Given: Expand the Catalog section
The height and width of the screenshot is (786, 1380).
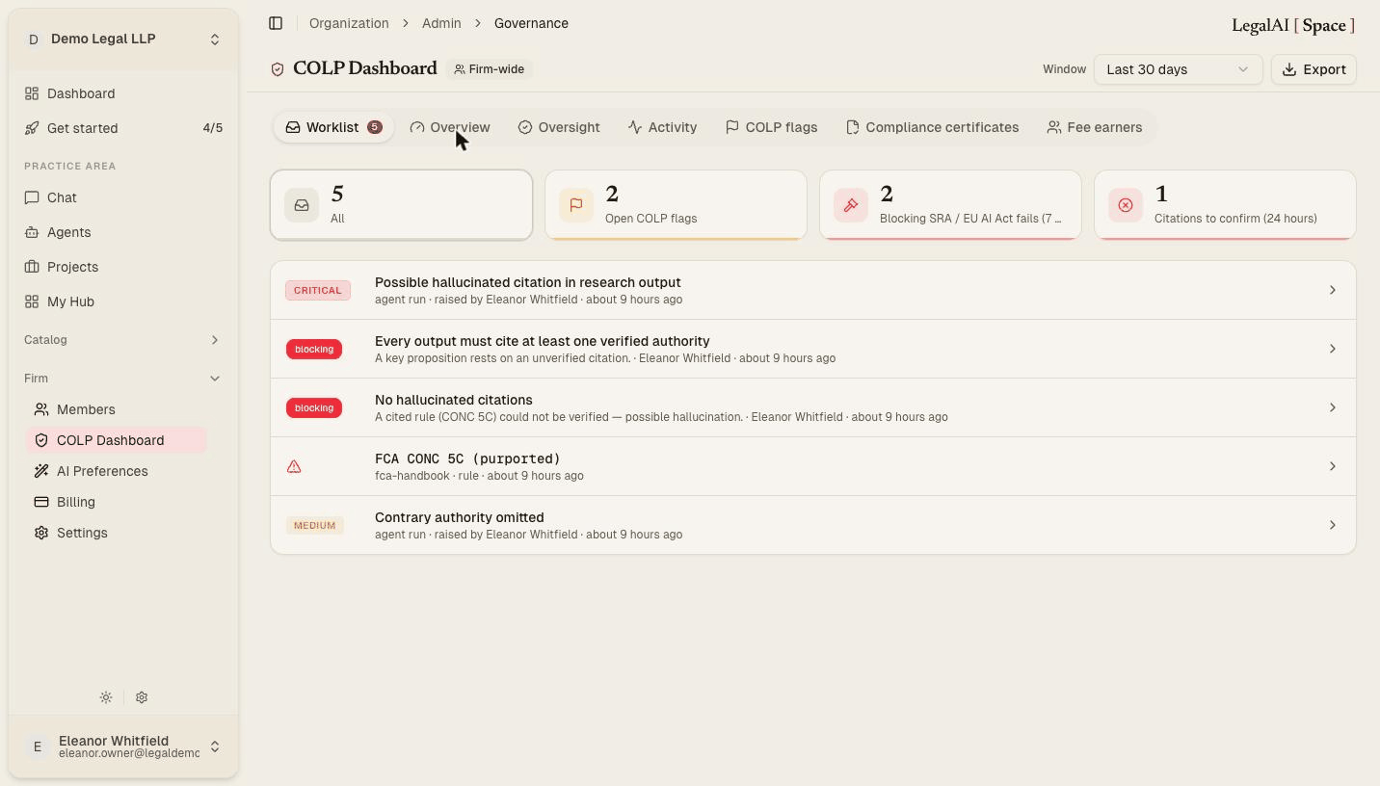Looking at the screenshot, I should click(x=123, y=340).
